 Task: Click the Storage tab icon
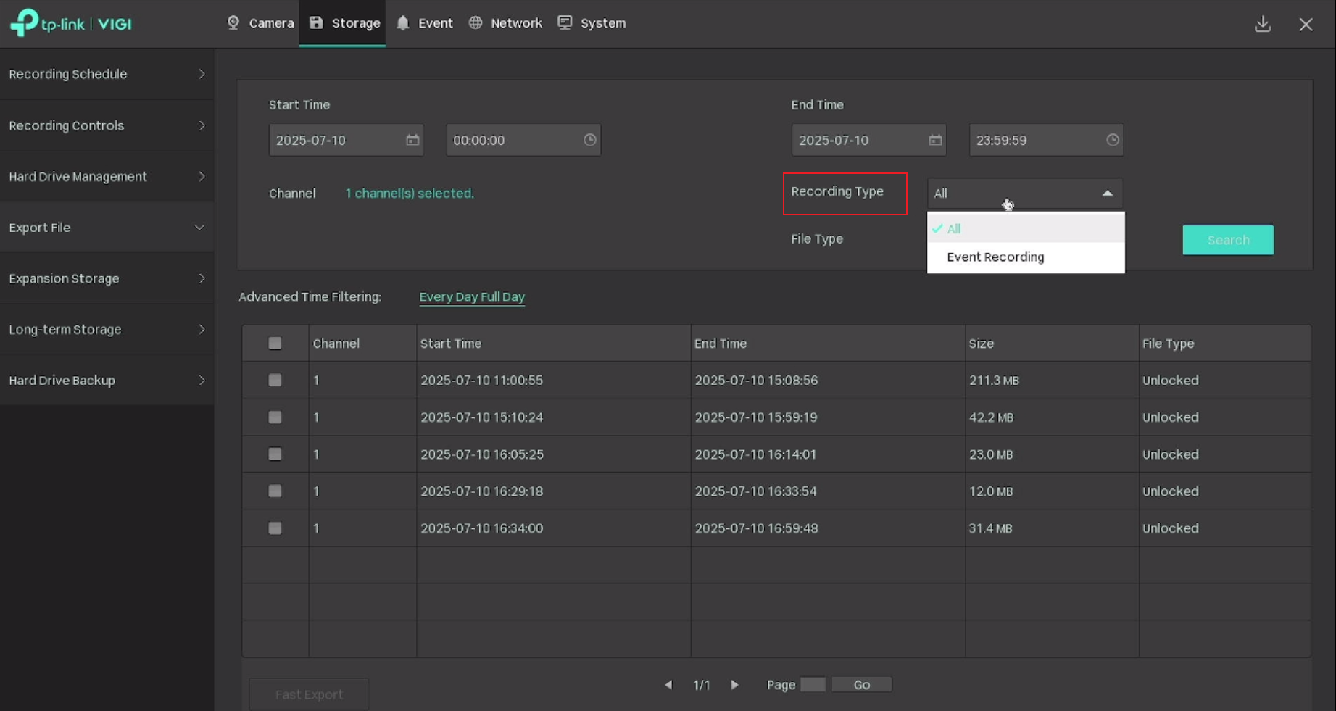[317, 22]
